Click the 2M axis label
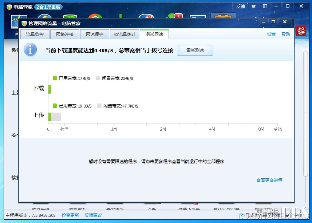The width and height of the screenshot is (312, 223). pos(163,129)
